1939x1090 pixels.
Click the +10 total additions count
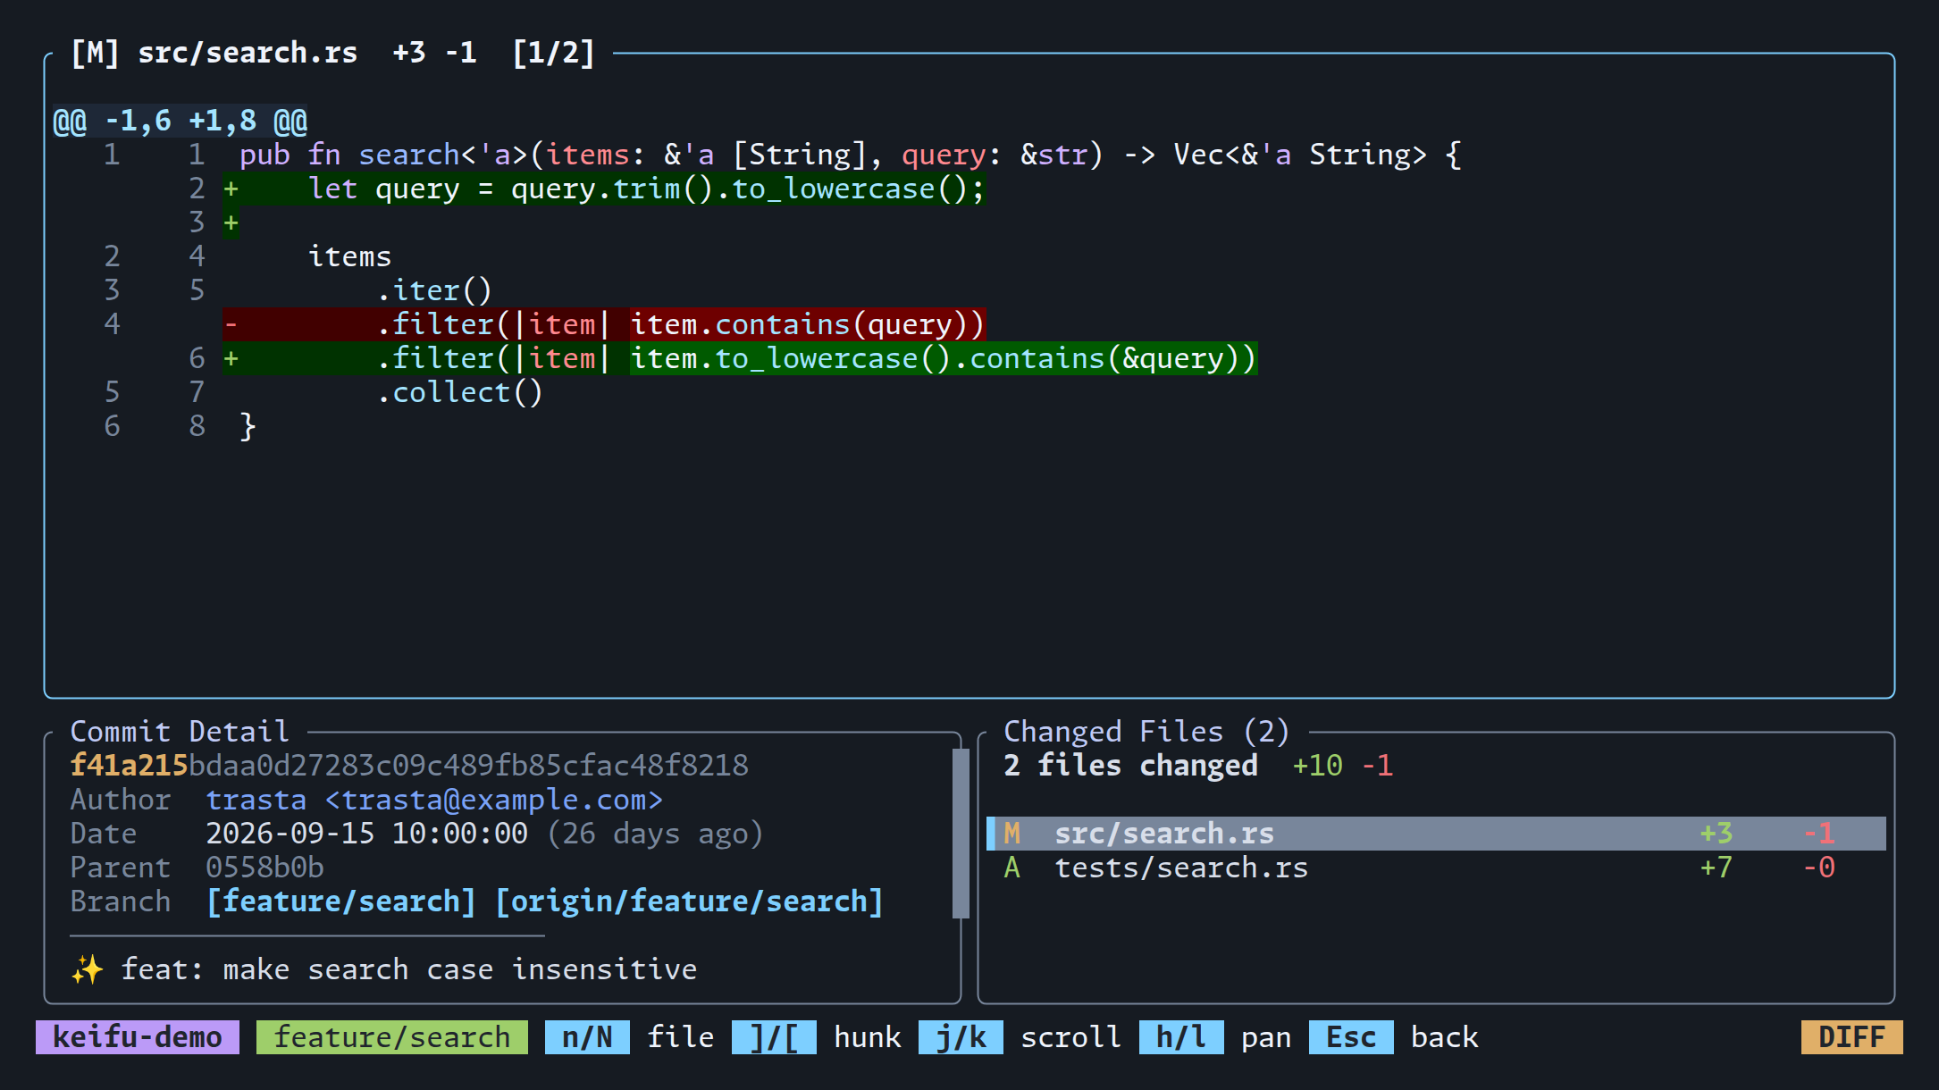pos(1317,766)
